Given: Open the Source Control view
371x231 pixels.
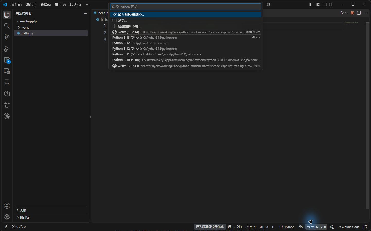Looking at the screenshot, I should [x=7, y=37].
